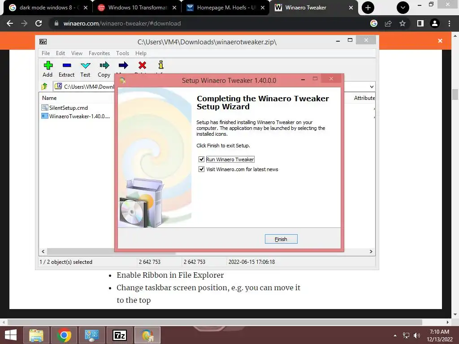Image resolution: width=459 pixels, height=344 pixels.
Task: Open File Explorer from the taskbar
Action: tap(36, 335)
